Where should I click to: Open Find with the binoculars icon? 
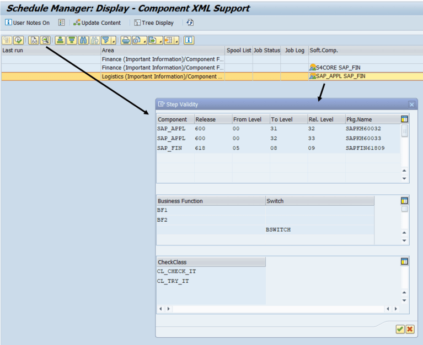click(83, 40)
